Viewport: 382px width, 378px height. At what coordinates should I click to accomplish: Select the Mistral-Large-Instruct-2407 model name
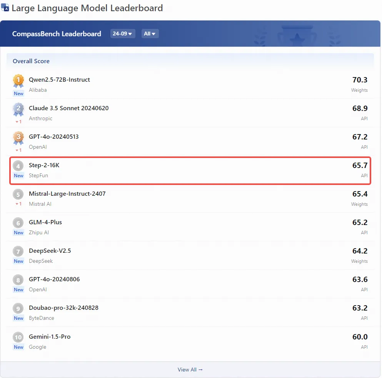pos(67,194)
